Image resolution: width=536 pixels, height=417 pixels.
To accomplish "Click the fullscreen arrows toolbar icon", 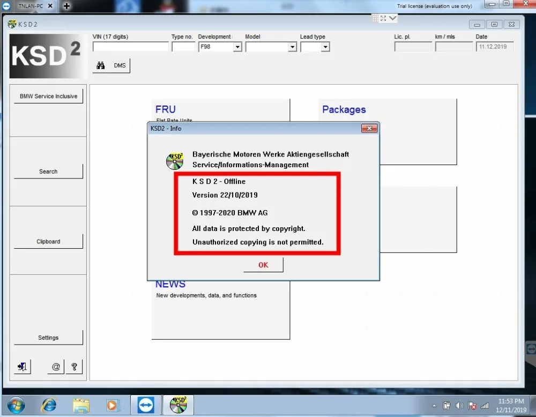I will tap(383, 18).
